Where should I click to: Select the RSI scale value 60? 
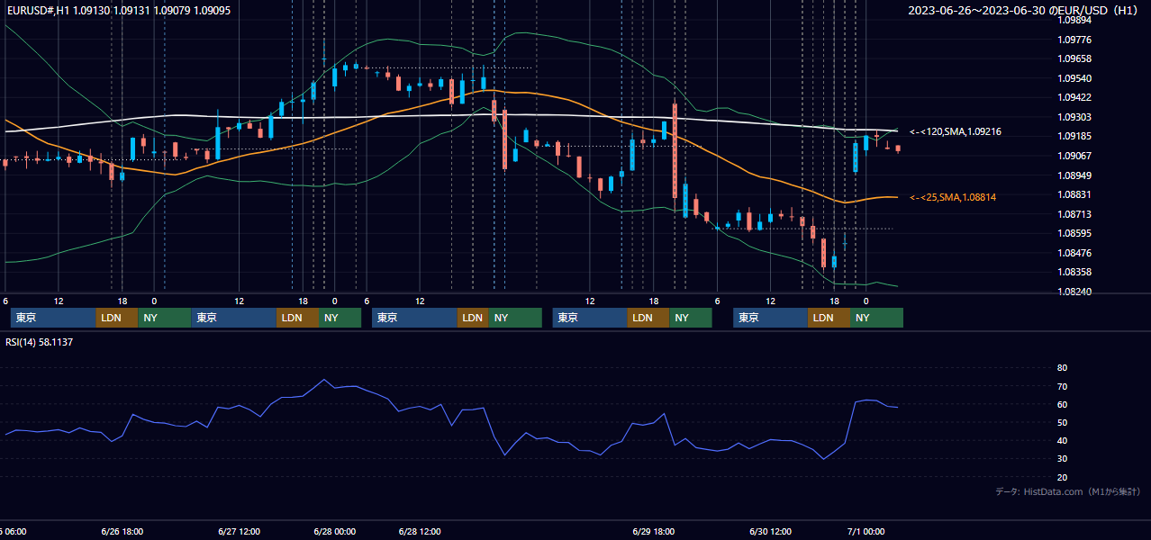click(x=1063, y=404)
